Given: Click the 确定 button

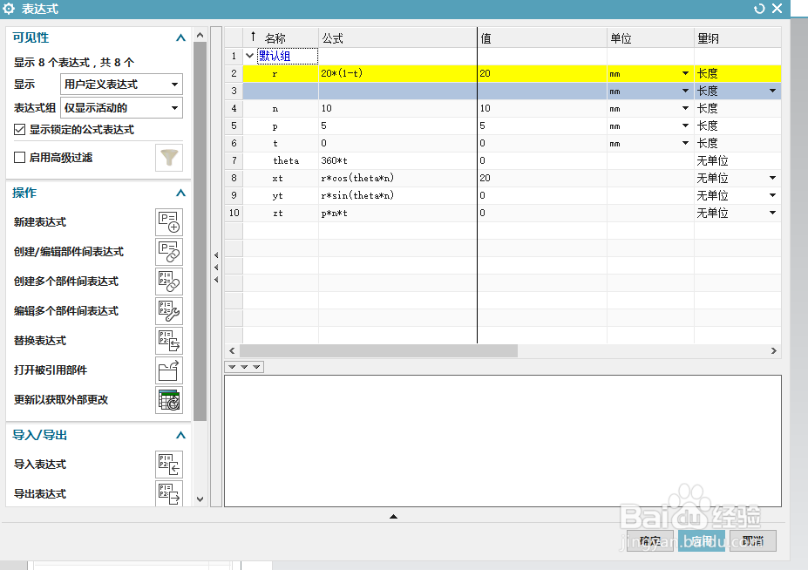Looking at the screenshot, I should click(x=650, y=540).
